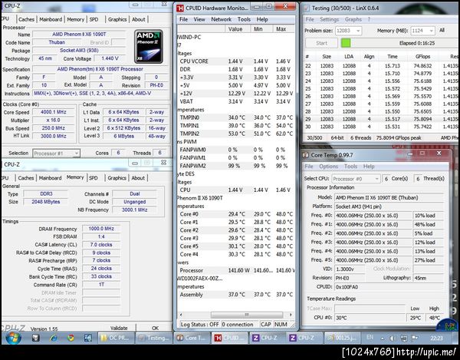Click the All button in LinX
The height and width of the screenshot is (360, 460).
tap(442, 30)
